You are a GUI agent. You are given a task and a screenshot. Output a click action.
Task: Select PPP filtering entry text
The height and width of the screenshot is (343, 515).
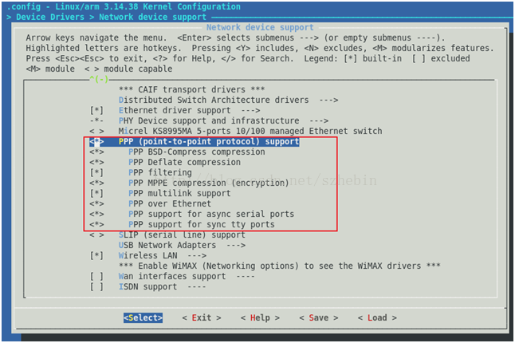click(x=160, y=172)
